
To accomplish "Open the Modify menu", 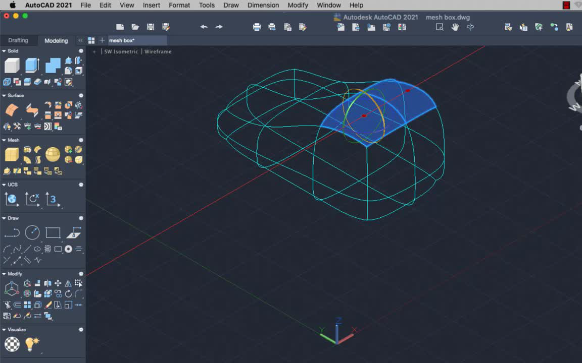I will [x=298, y=5].
